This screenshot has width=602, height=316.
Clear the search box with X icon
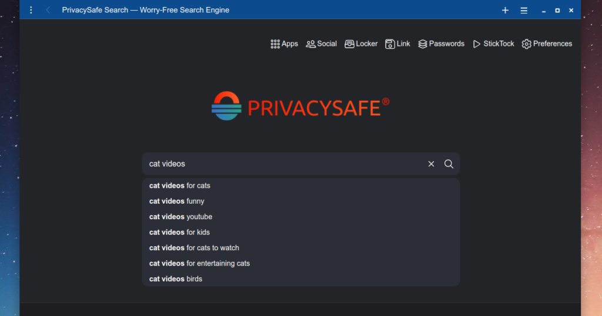(431, 164)
